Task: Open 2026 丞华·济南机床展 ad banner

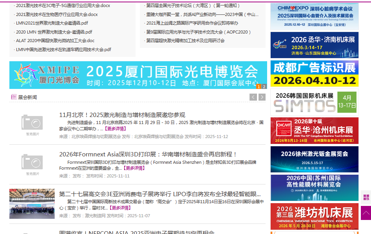Action: (x=314, y=45)
